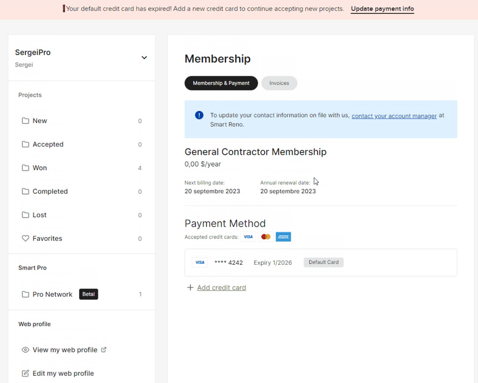Open Update payment info link
478x383 pixels.
click(x=382, y=9)
